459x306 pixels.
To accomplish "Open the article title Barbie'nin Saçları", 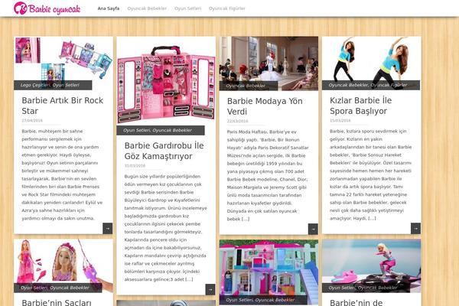I will [x=57, y=302].
